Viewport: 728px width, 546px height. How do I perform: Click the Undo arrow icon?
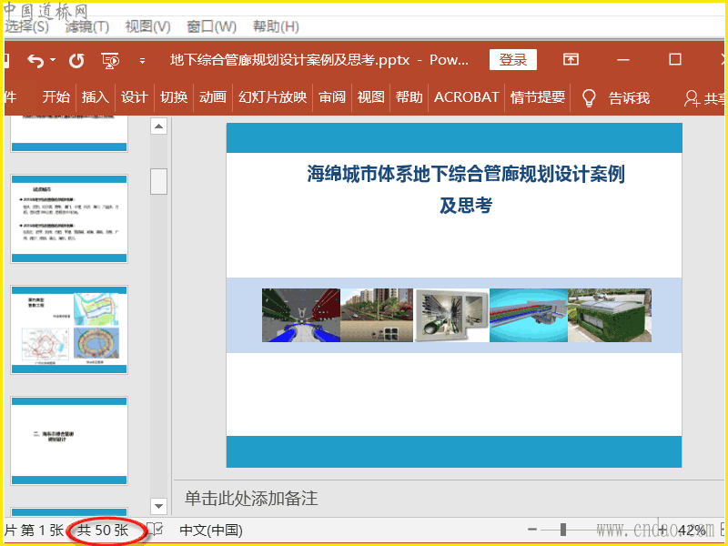point(35,60)
